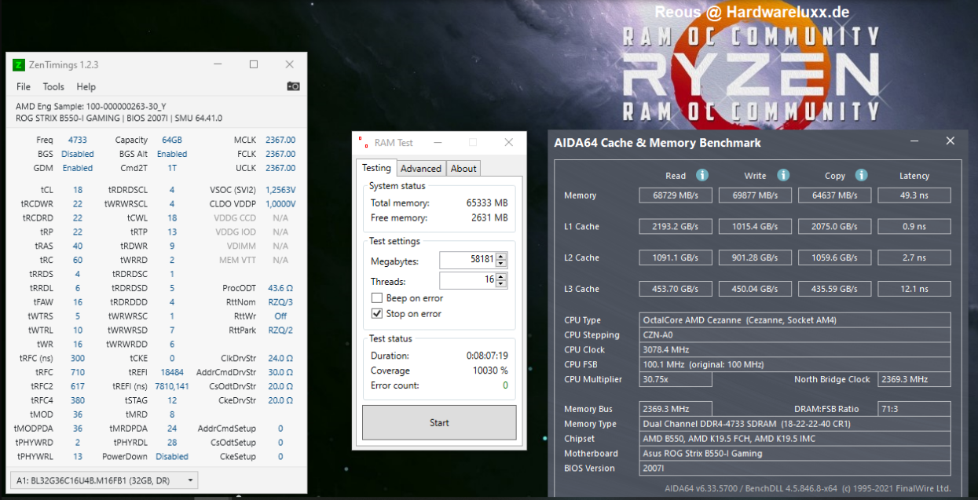Image resolution: width=978 pixels, height=500 pixels.
Task: Click the GDM Enabled value
Action: tap(77, 168)
